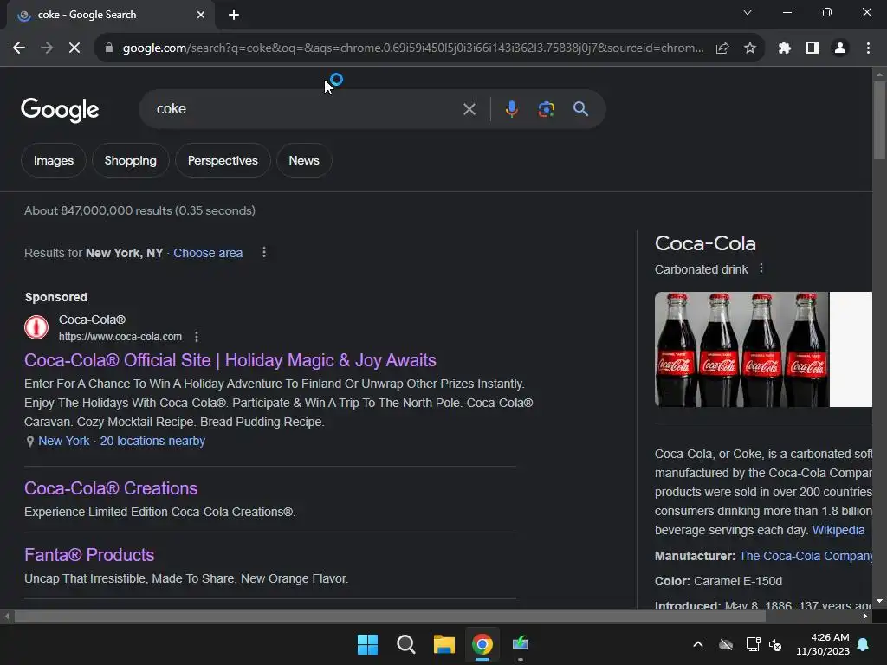Show hidden system tray icons
This screenshot has height=665, width=887.
[x=698, y=644]
